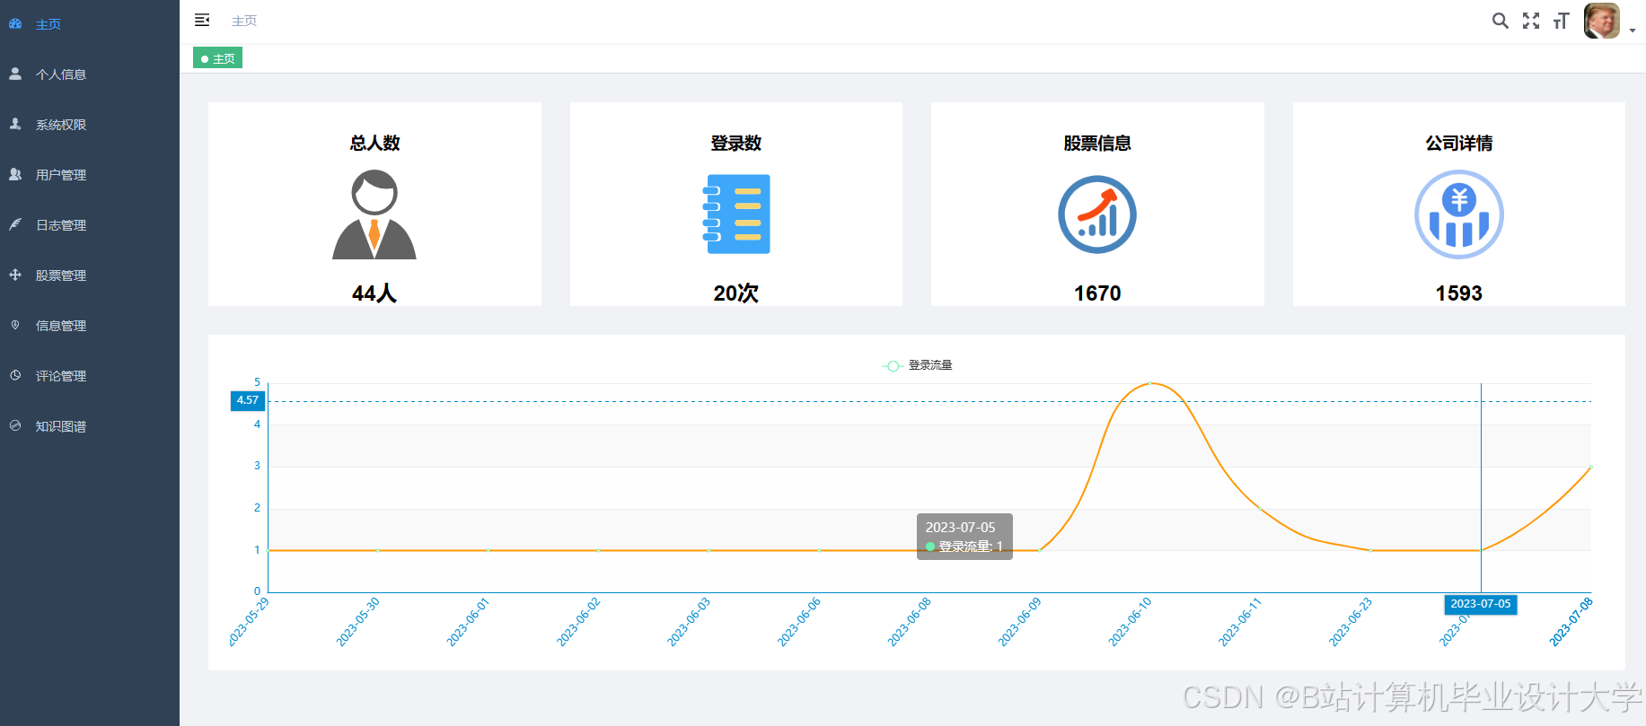This screenshot has width=1646, height=726.
Task: Click the data point at 2023-06-11
Action: click(x=1260, y=509)
